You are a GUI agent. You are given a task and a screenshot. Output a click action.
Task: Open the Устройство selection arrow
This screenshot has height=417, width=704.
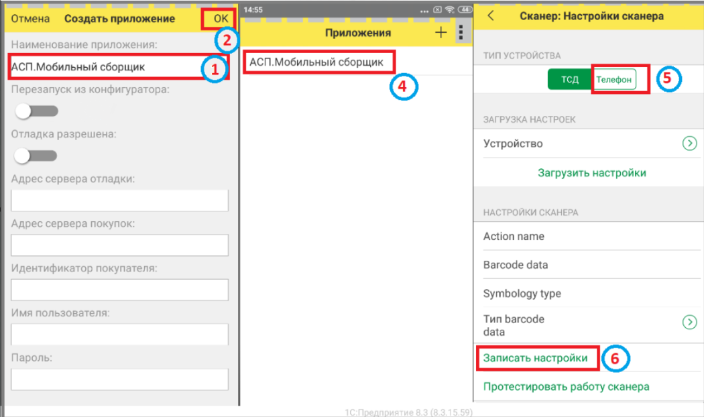(690, 143)
